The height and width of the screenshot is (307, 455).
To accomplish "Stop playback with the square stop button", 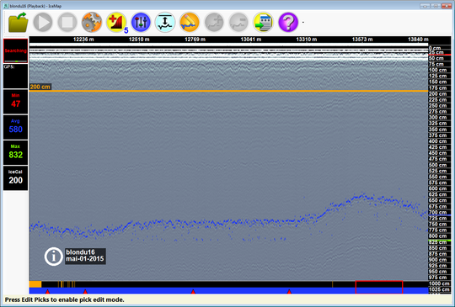I will [67, 23].
